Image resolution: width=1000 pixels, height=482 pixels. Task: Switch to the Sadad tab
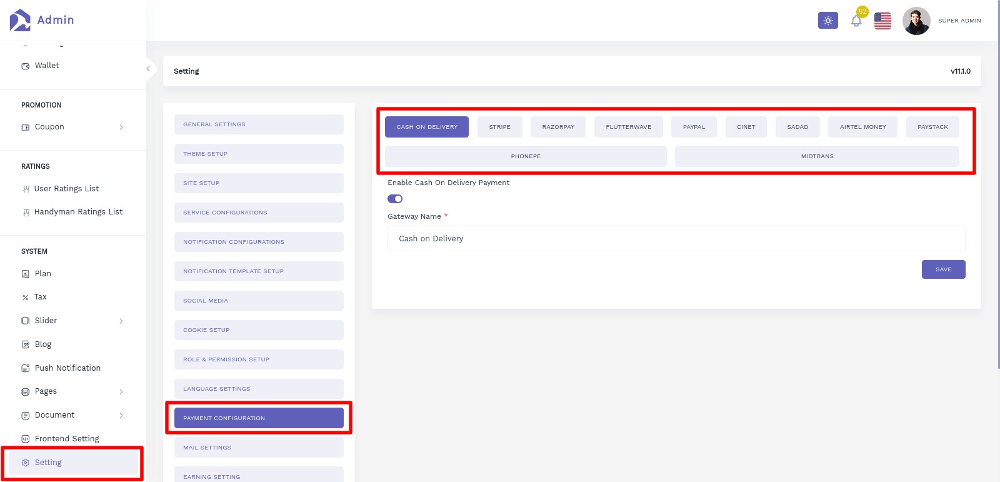797,127
